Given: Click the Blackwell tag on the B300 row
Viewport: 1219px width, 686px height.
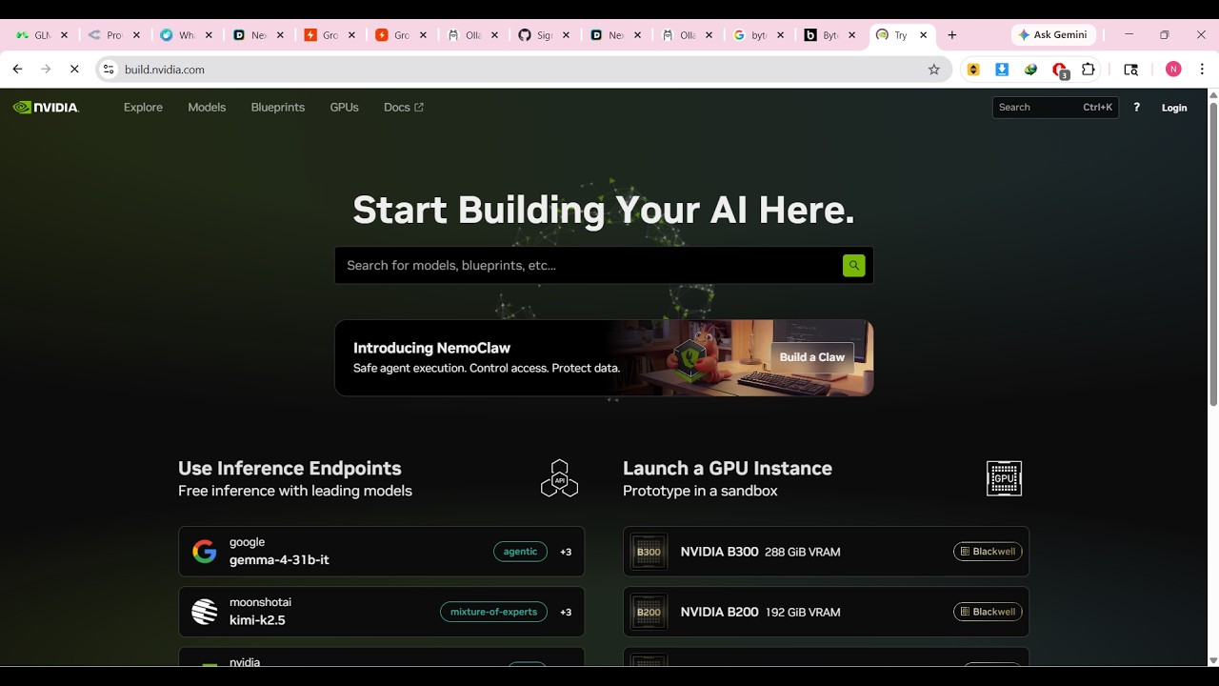Looking at the screenshot, I should click(988, 552).
